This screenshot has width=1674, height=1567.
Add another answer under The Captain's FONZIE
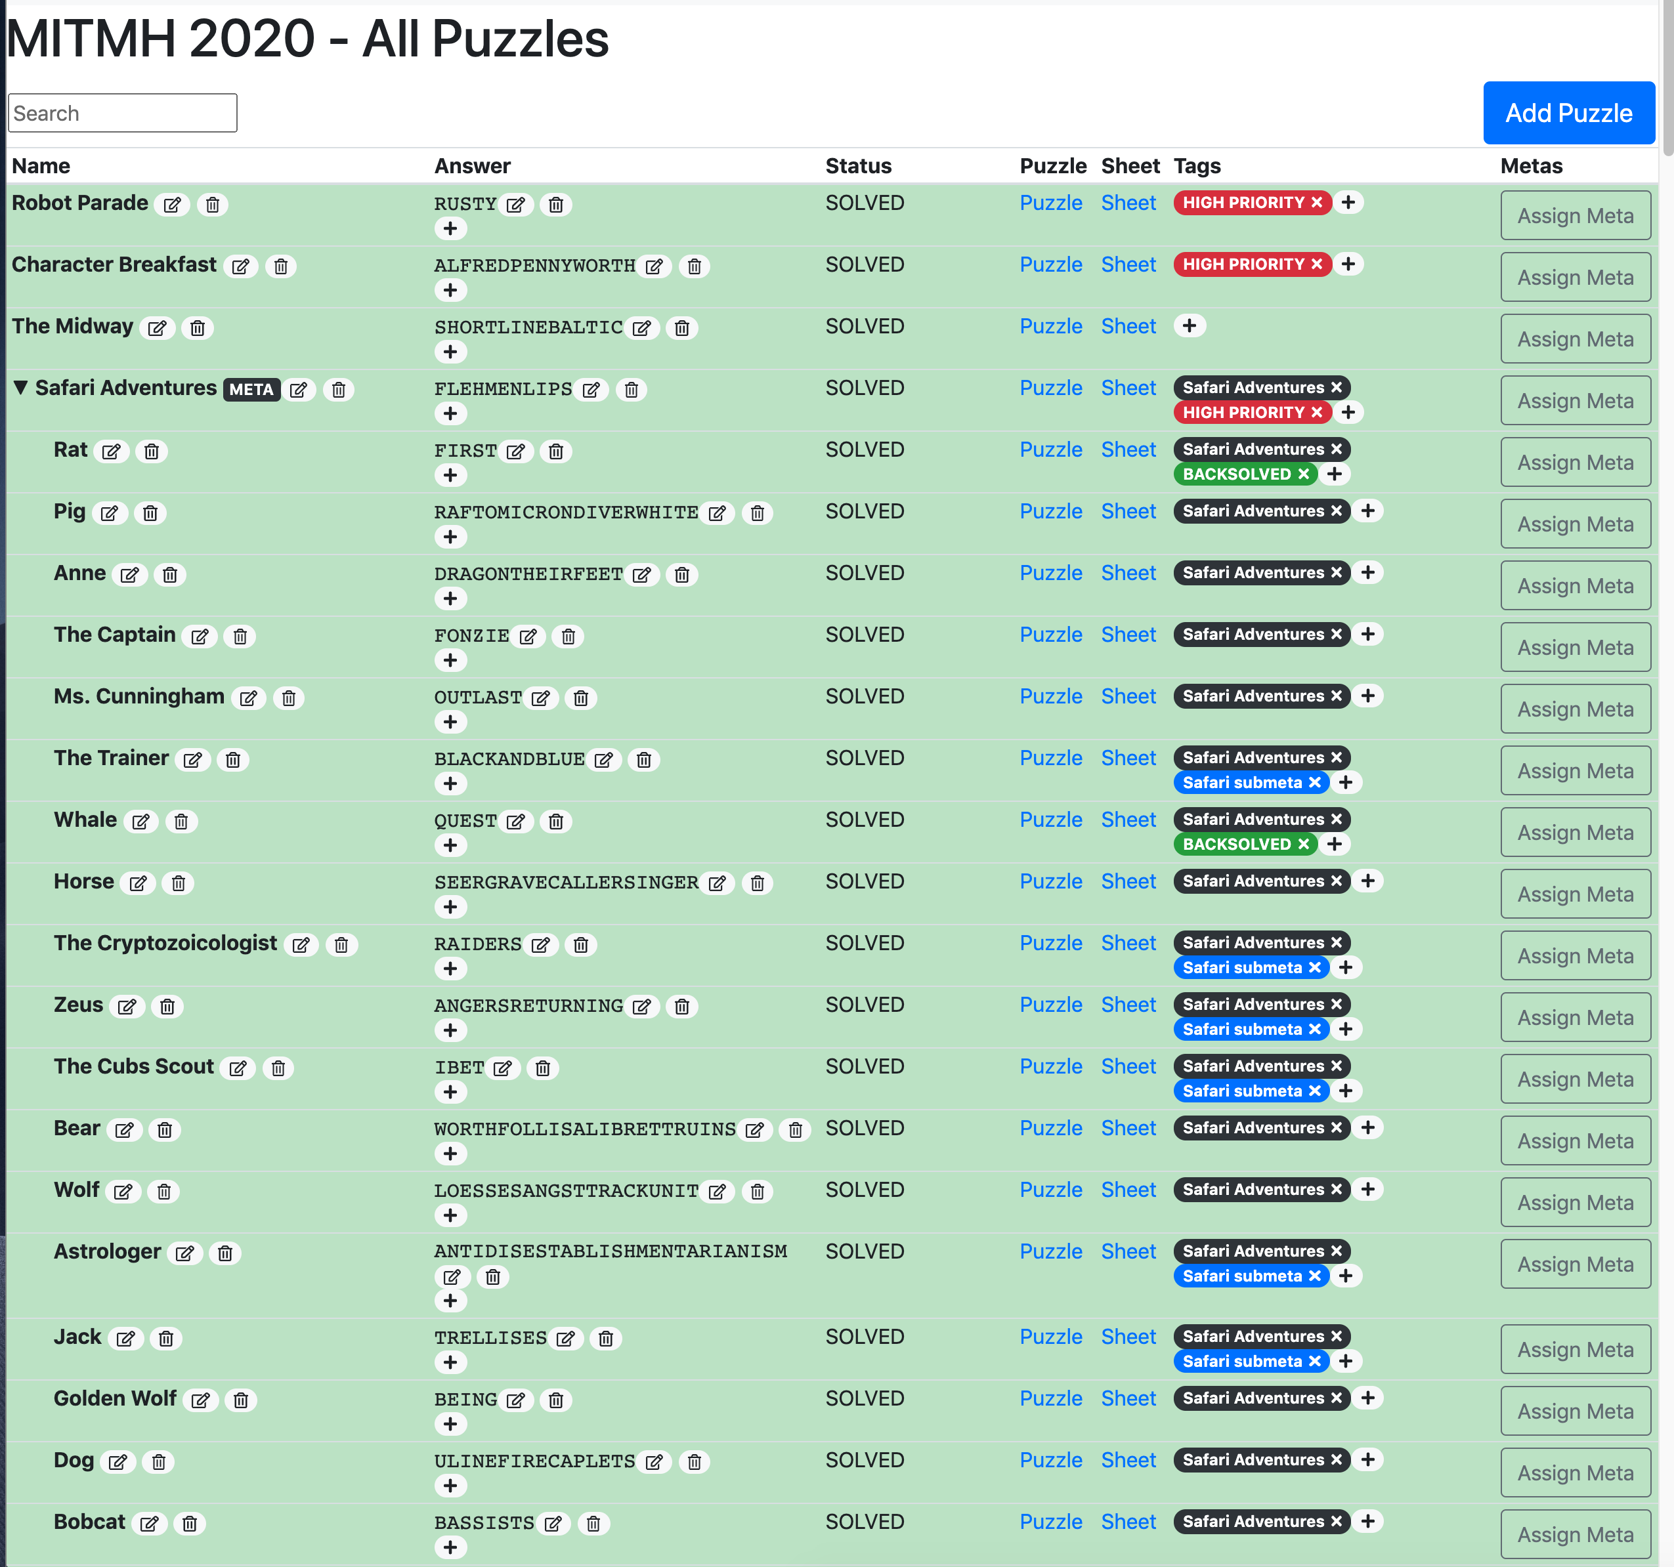[x=450, y=659]
